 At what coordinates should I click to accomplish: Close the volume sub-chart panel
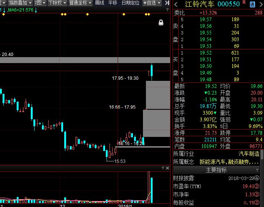pyautogui.click(x=167, y=168)
